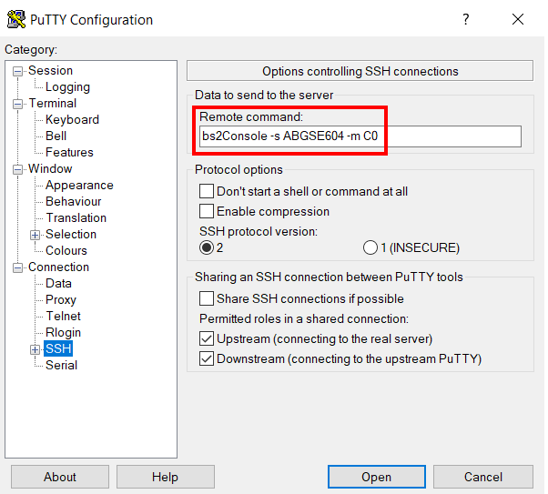Collapse the Terminal category node

click(19, 104)
